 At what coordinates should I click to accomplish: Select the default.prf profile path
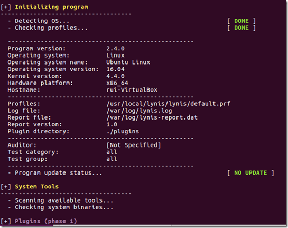[168, 104]
